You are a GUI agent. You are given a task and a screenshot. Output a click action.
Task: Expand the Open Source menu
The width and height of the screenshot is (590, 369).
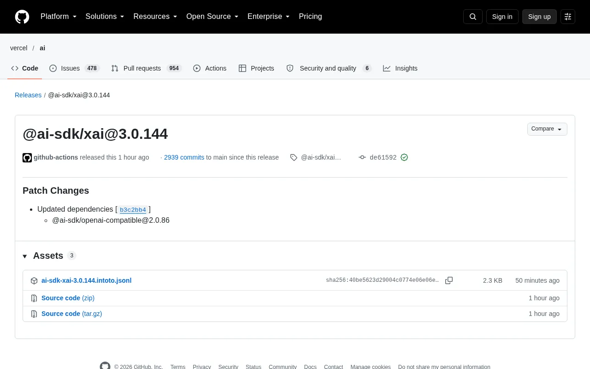212,17
